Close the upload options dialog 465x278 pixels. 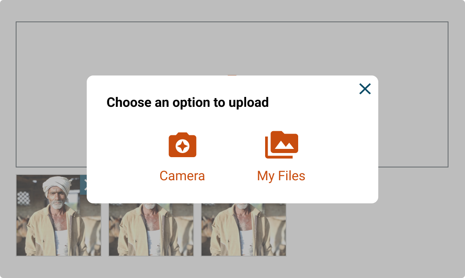(365, 89)
